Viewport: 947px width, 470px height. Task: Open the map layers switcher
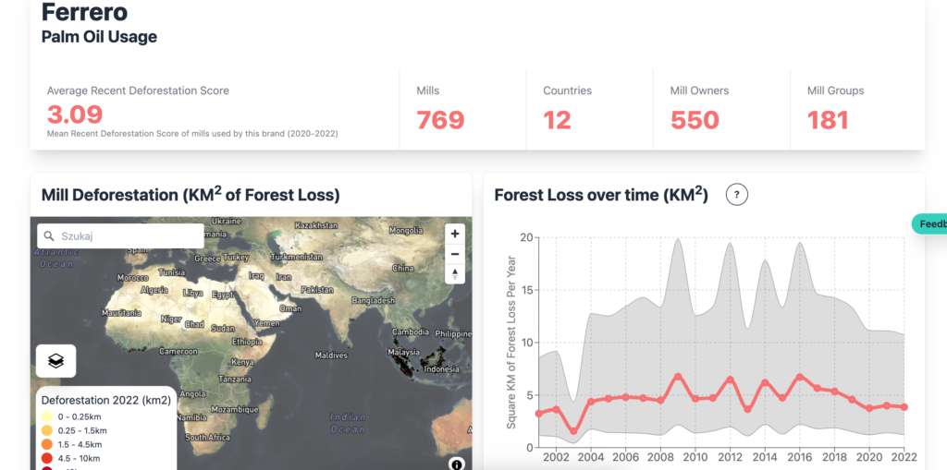[x=55, y=361]
